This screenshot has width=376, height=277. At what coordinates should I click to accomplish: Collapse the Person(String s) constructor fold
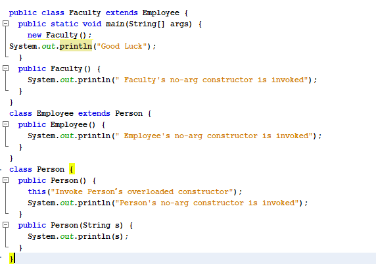5,224
